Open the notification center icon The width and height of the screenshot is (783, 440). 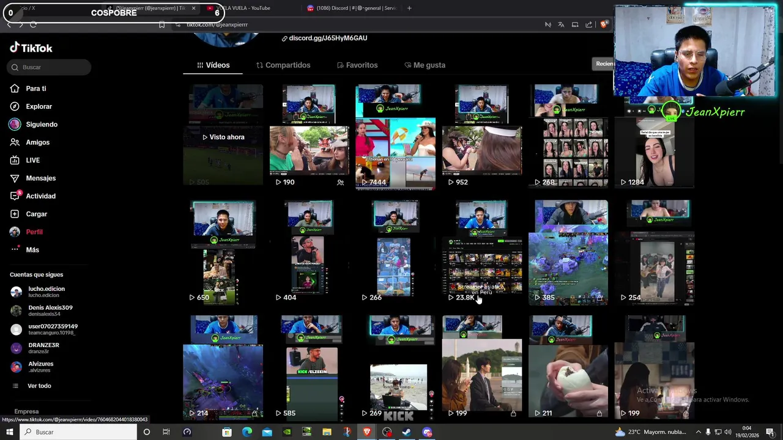pos(770,432)
